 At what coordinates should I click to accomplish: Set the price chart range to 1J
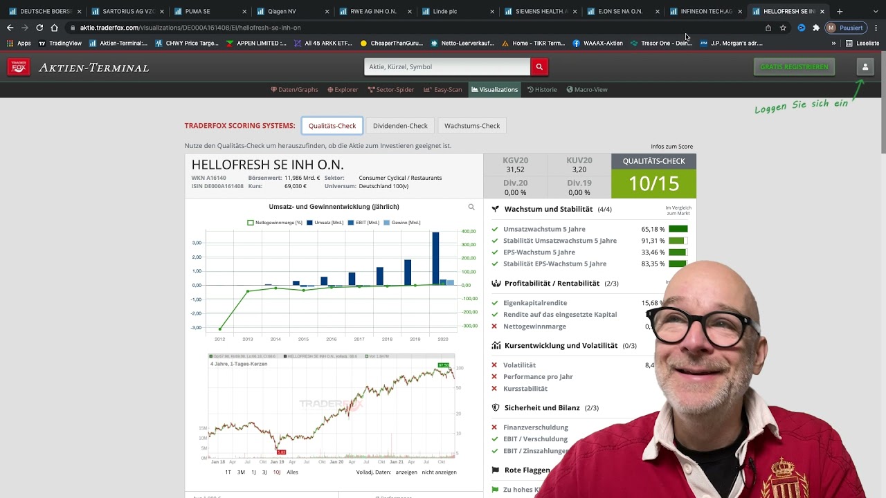coord(253,472)
